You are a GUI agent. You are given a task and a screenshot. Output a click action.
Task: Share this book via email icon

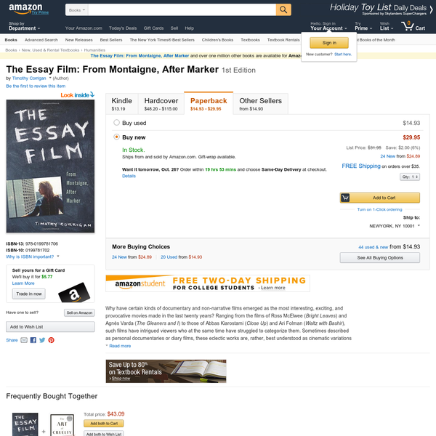pyautogui.click(x=24, y=340)
